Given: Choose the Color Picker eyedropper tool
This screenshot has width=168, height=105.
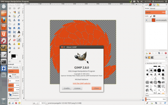Looking at the screenshot, I should pyautogui.click(x=19, y=16).
